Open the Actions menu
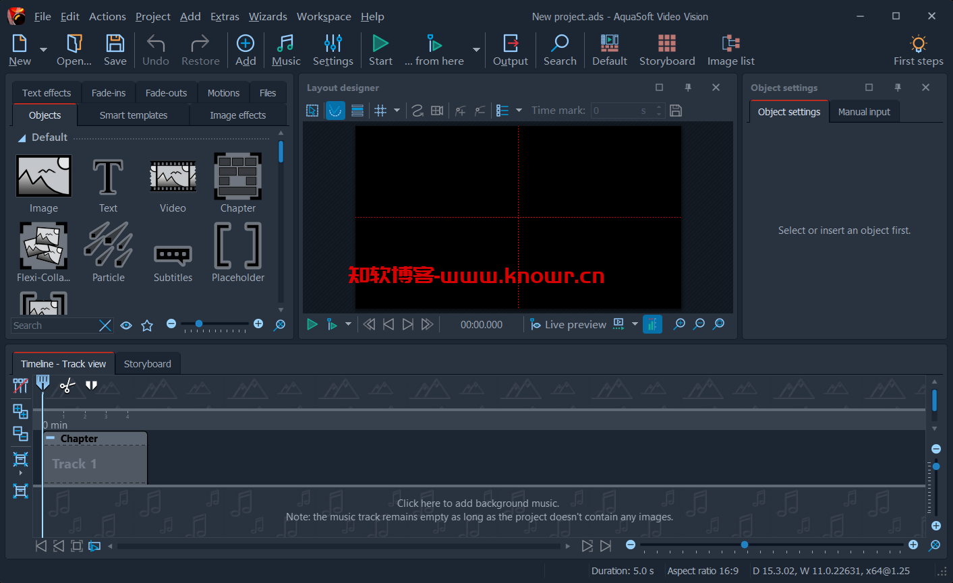 (107, 16)
